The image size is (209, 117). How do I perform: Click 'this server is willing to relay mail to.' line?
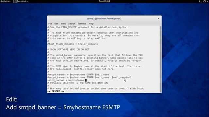coord(77,38)
